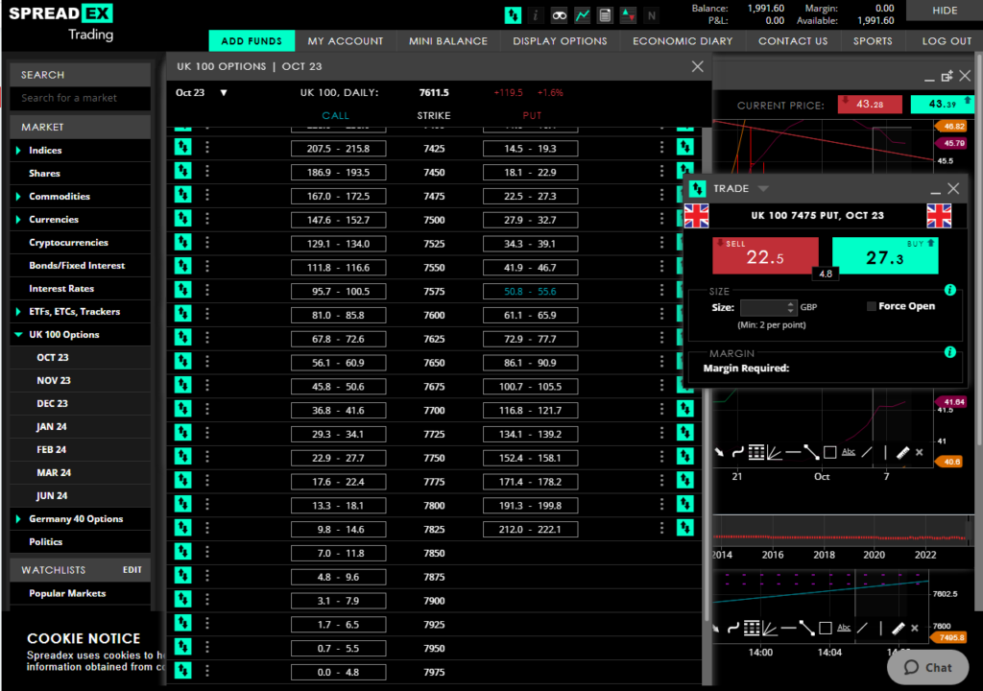Open the news document icon in top toolbar
The image size is (983, 691).
click(x=605, y=15)
